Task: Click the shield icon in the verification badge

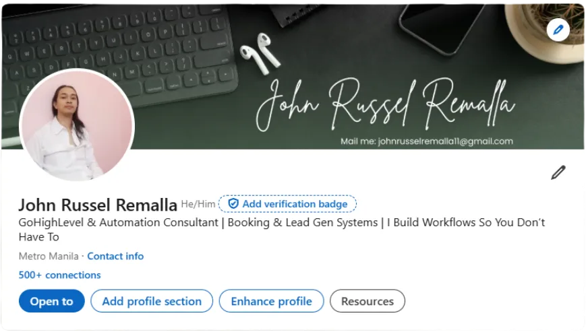Action: [233, 203]
